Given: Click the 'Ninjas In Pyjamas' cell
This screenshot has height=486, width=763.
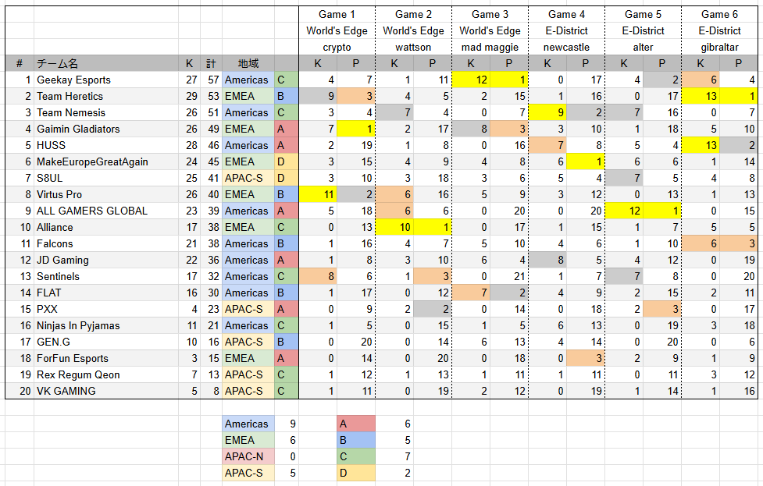Looking at the screenshot, I should click(x=106, y=325).
